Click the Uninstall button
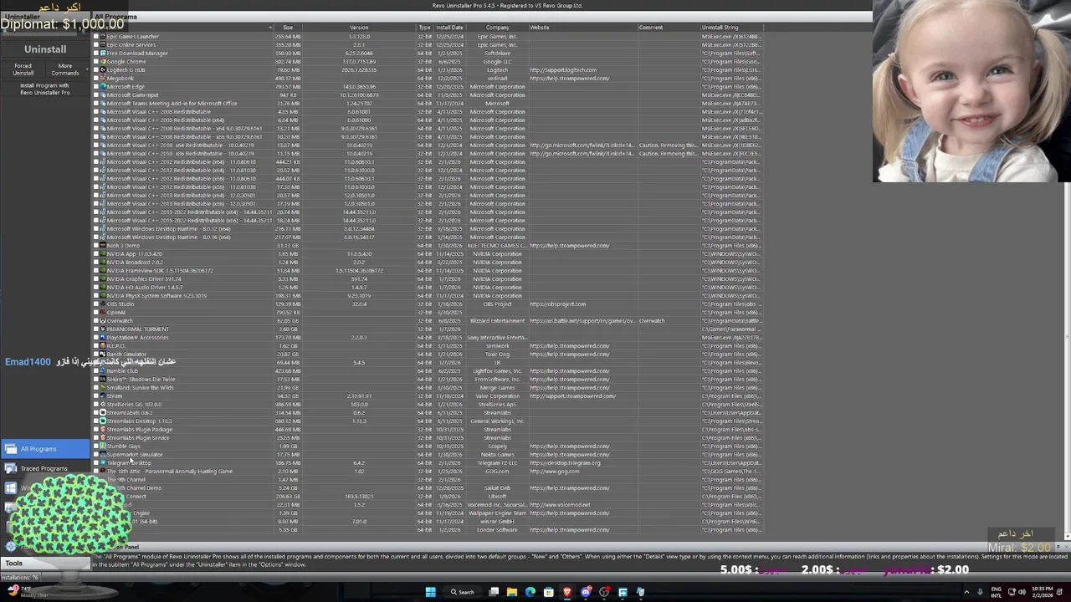 [x=45, y=49]
